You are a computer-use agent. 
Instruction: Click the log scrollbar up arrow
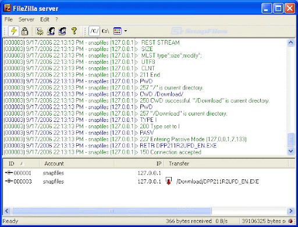pyautogui.click(x=290, y=42)
